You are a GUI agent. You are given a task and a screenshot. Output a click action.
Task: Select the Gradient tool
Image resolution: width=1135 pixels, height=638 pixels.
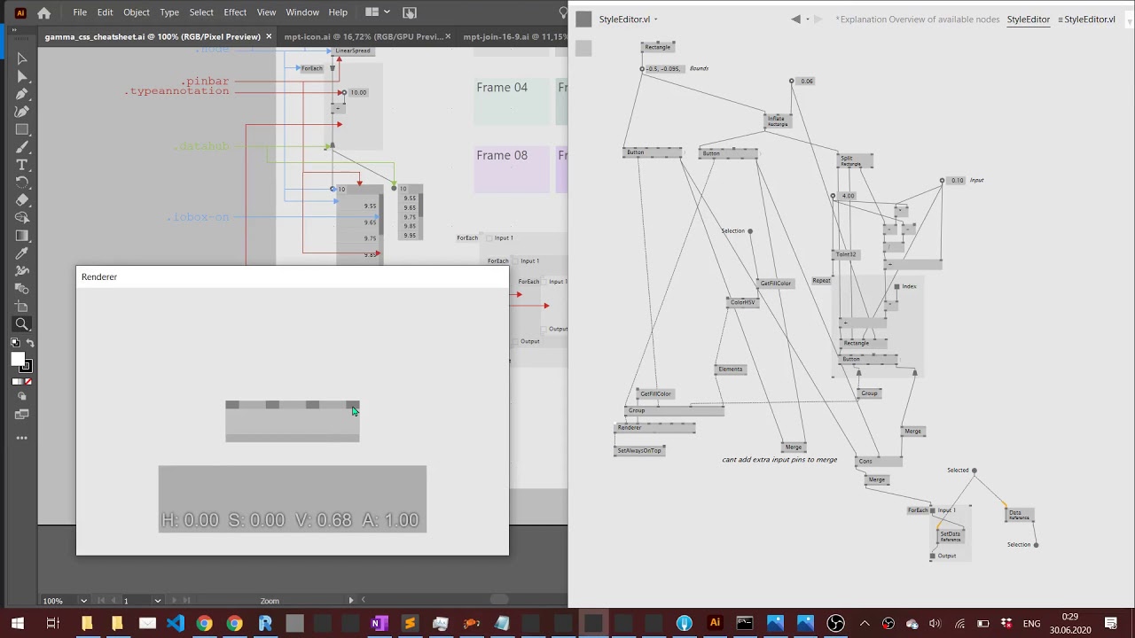click(22, 236)
